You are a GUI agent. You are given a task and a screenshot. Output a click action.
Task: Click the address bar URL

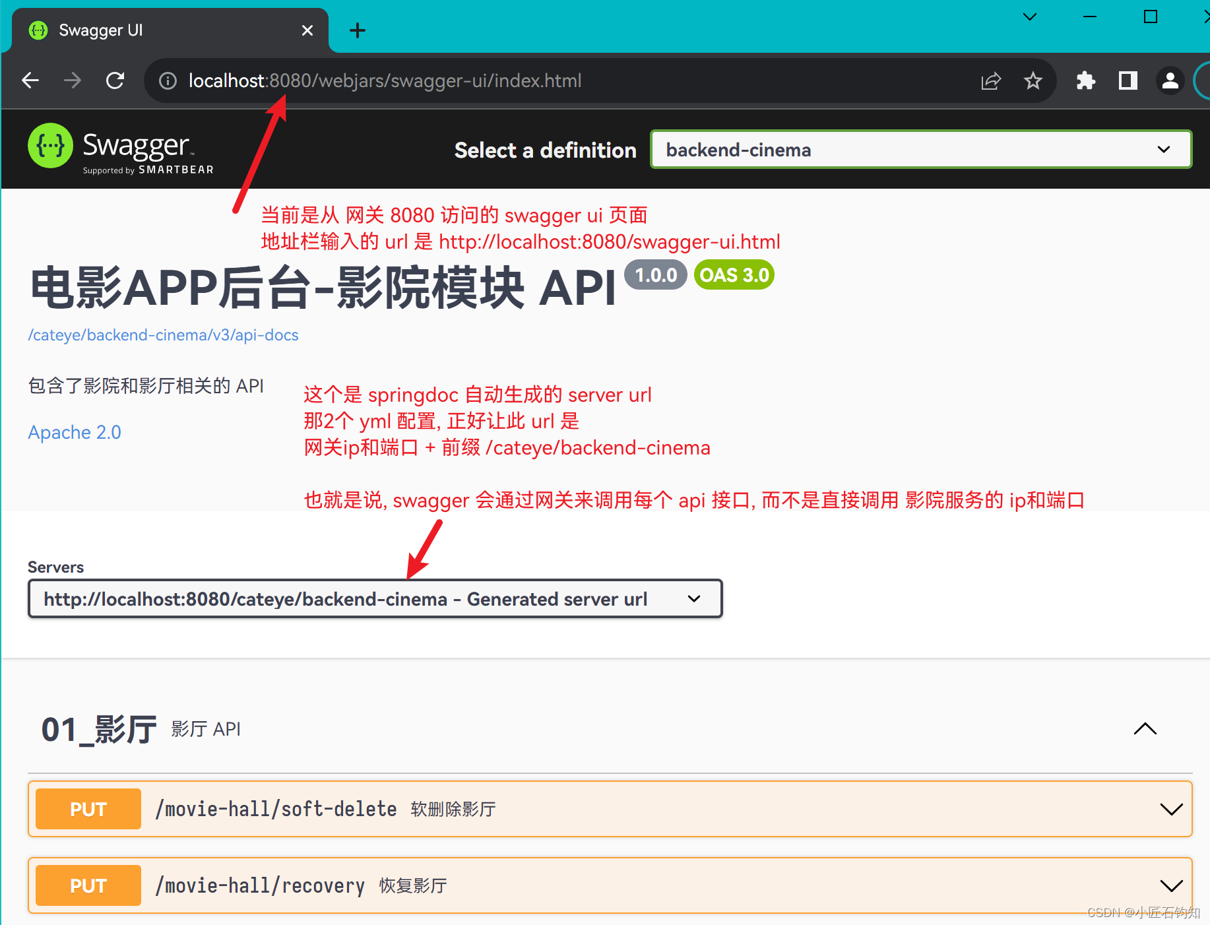[385, 80]
